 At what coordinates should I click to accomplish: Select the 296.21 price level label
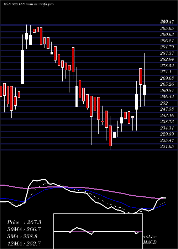(x=167, y=41)
